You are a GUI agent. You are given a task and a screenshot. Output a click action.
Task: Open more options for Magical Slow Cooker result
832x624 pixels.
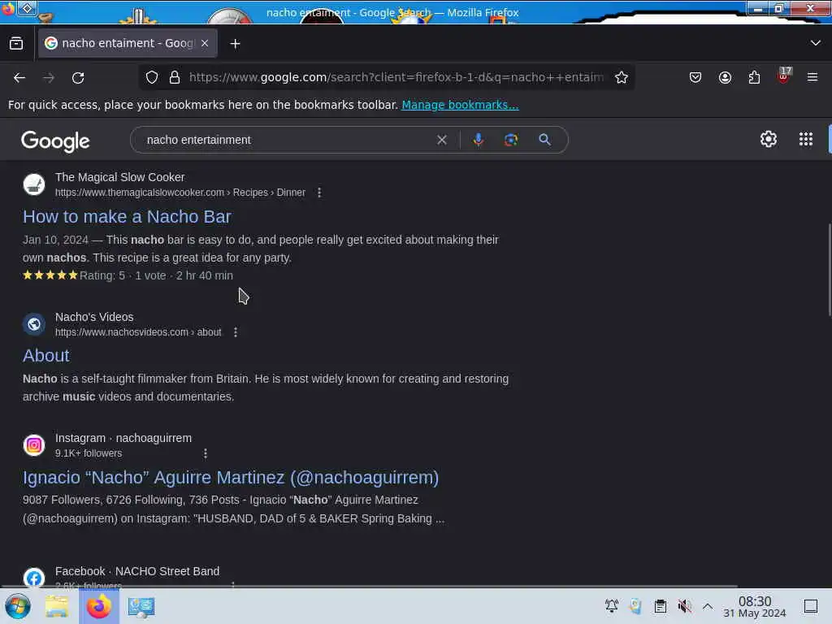pos(319,193)
